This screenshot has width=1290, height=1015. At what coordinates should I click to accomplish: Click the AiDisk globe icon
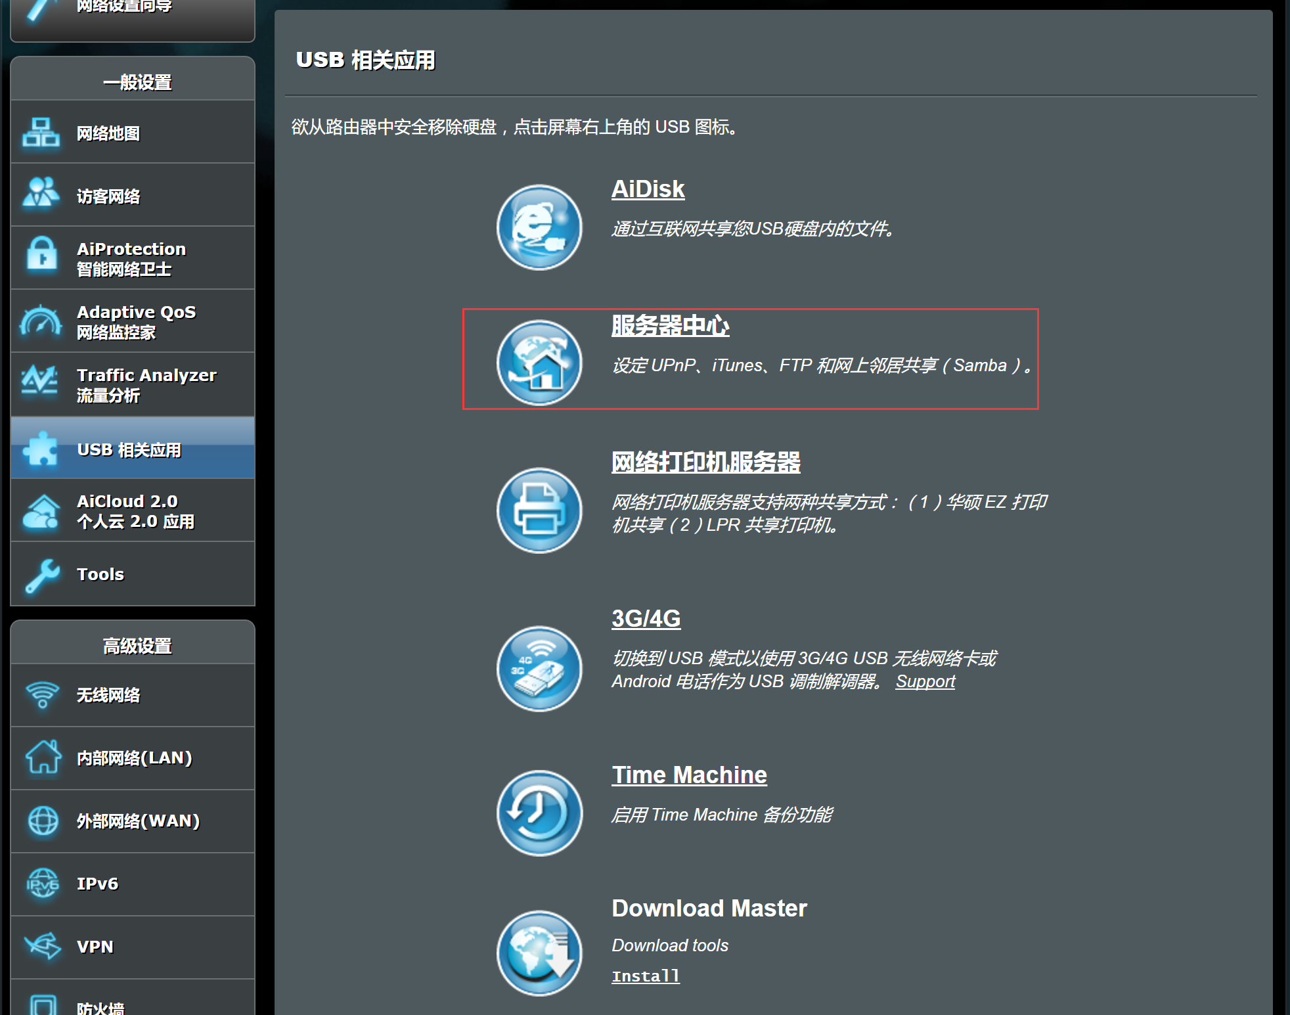[x=539, y=227]
